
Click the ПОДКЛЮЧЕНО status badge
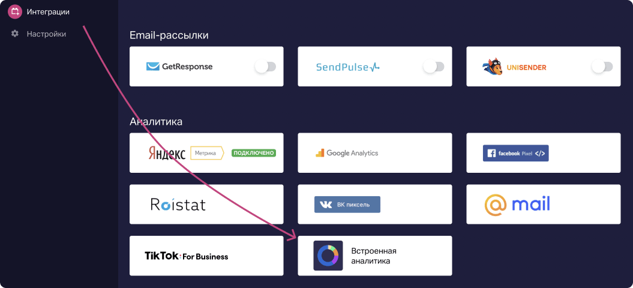[253, 153]
